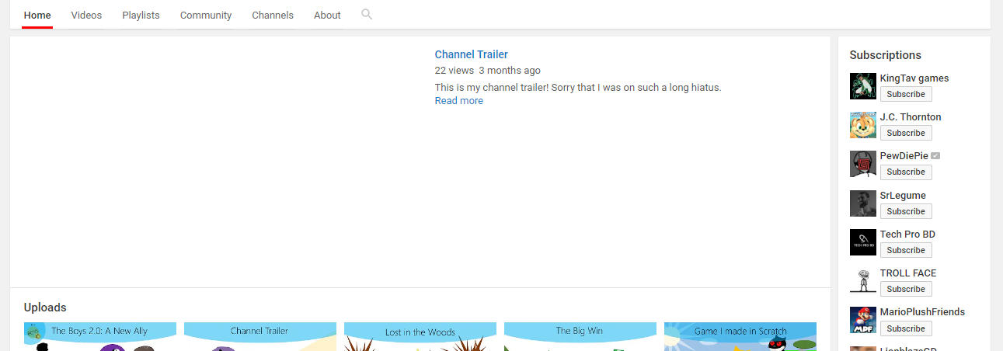The width and height of the screenshot is (1003, 351).
Task: Open KingTav games channel name
Action: click(x=914, y=78)
